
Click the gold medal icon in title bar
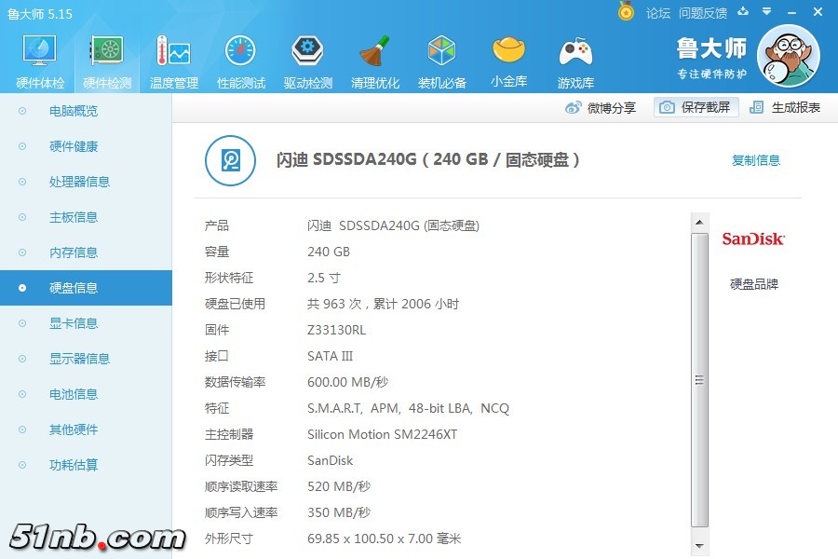click(x=626, y=12)
